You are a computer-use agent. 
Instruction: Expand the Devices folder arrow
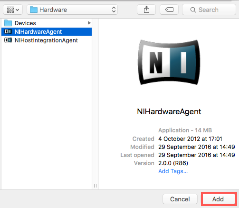[x=89, y=23]
